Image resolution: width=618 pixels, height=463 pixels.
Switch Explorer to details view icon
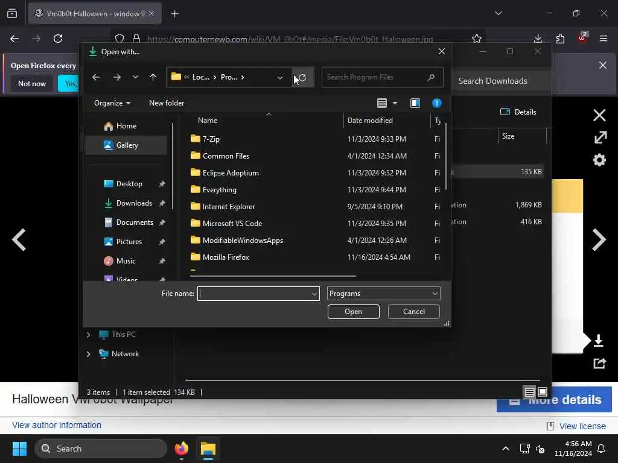[530, 392]
